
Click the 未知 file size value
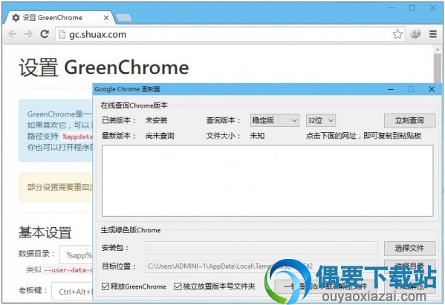click(257, 136)
